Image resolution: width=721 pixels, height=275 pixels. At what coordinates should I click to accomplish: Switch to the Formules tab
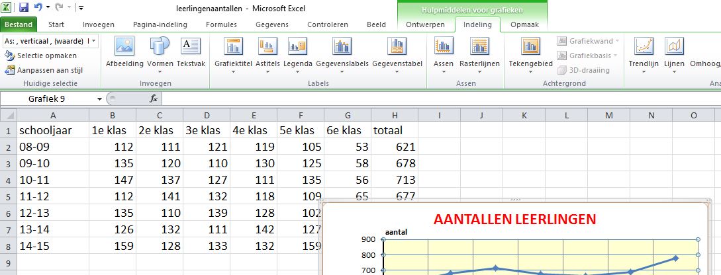221,25
